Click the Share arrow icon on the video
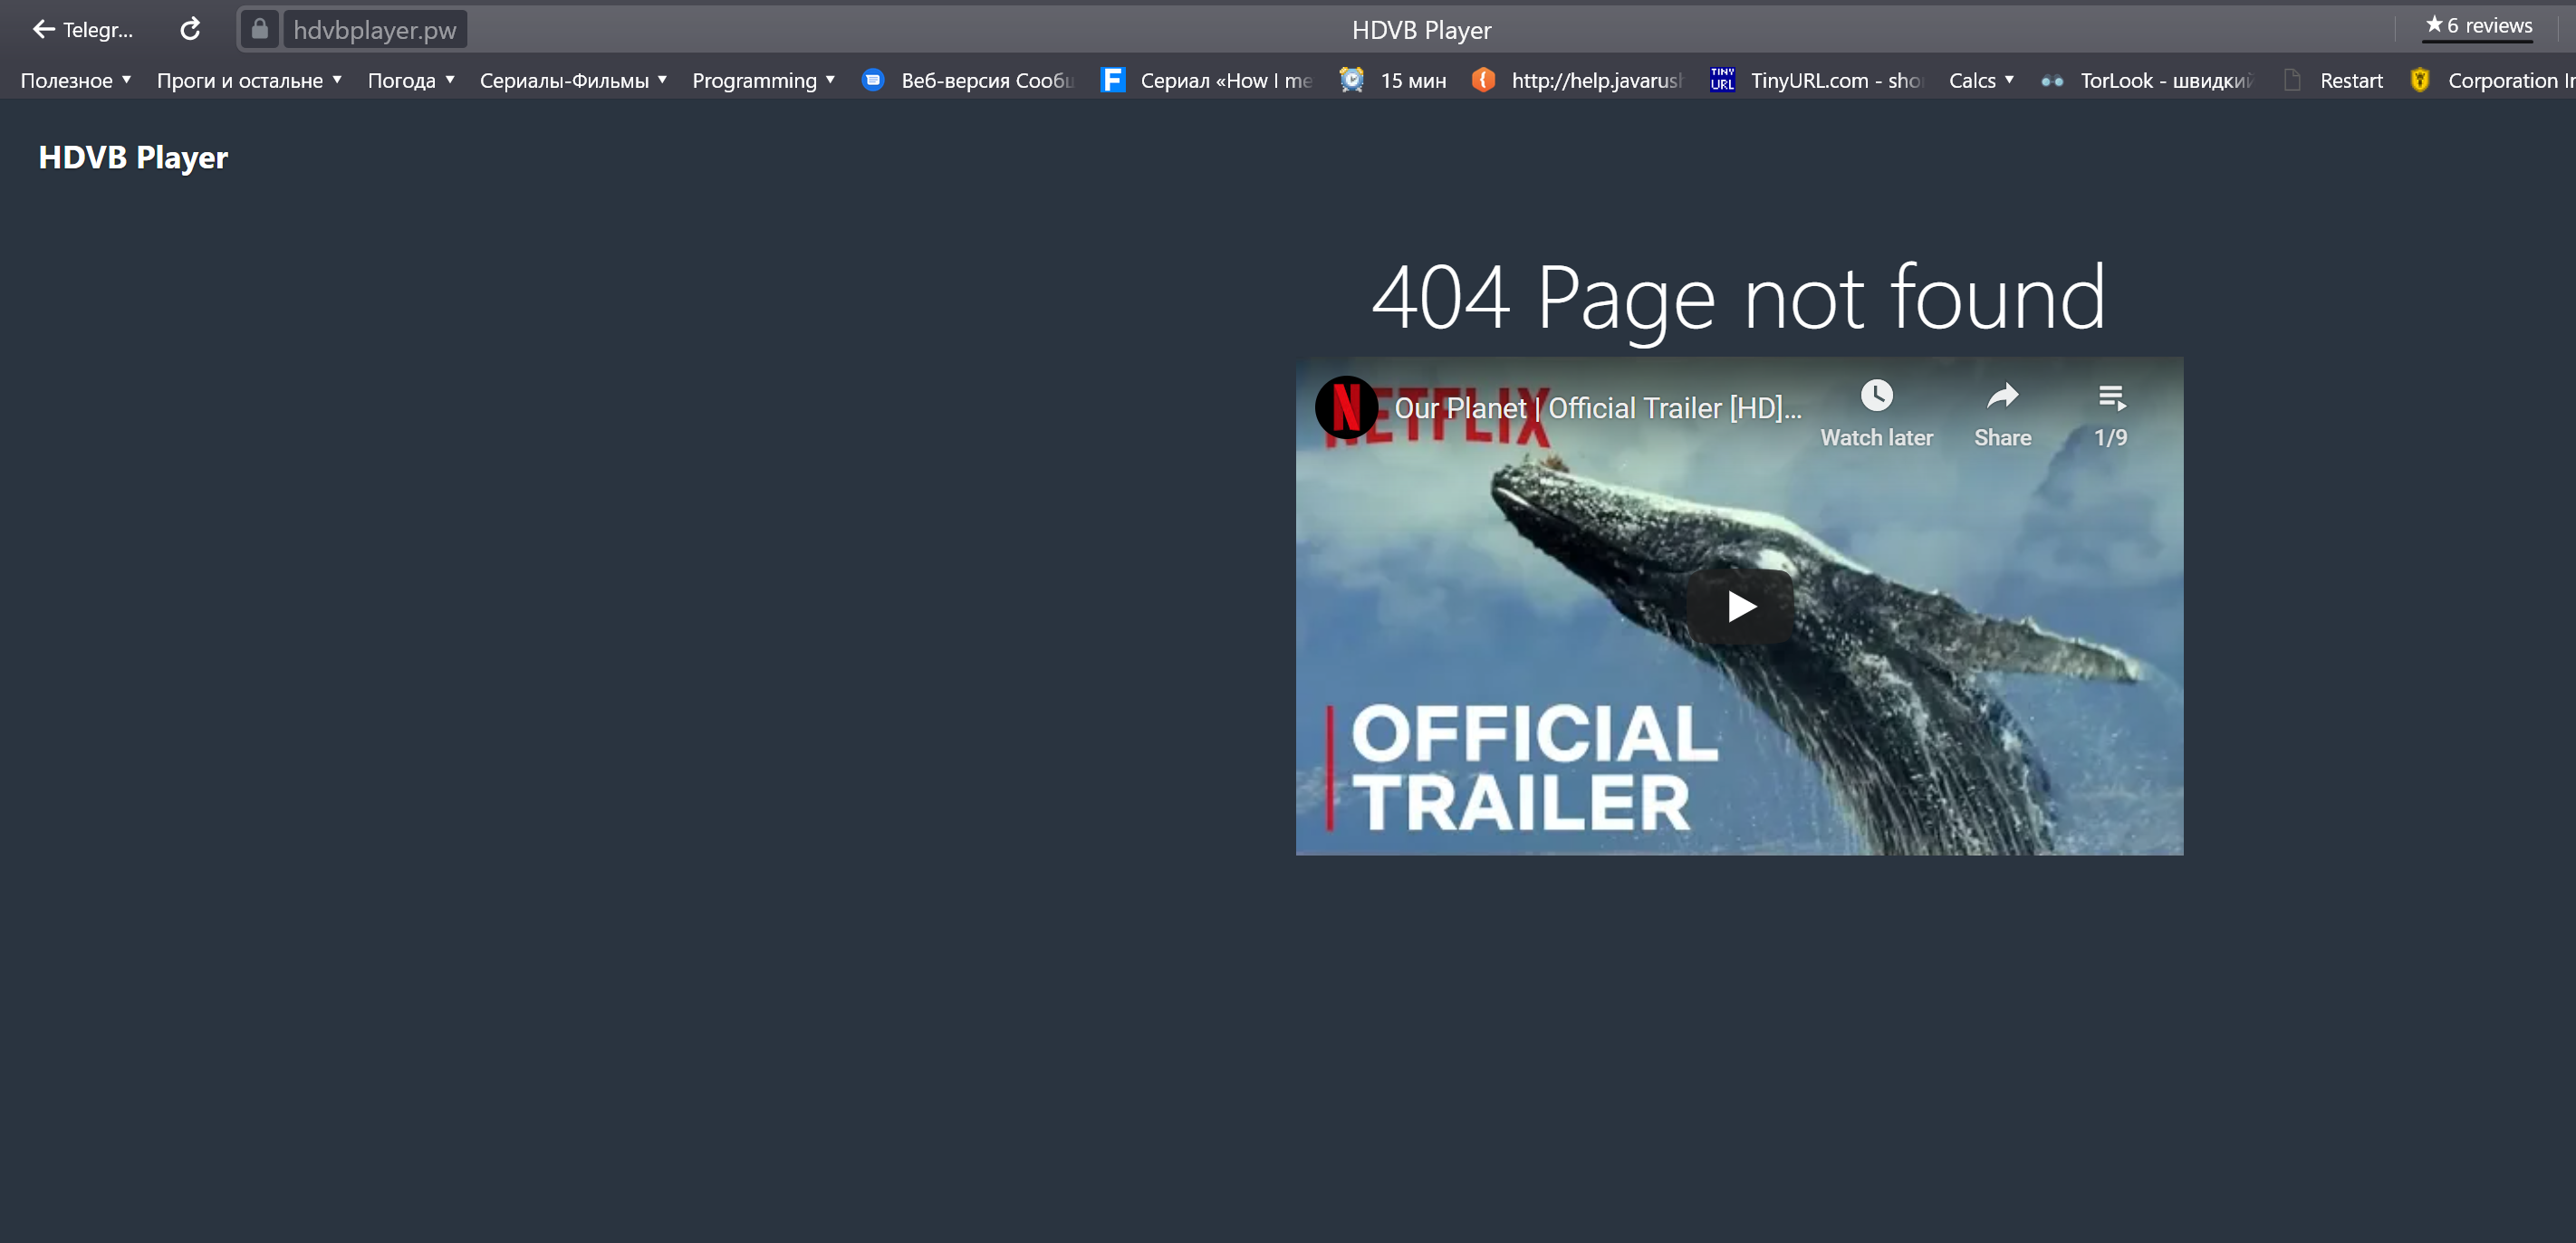 [2002, 397]
